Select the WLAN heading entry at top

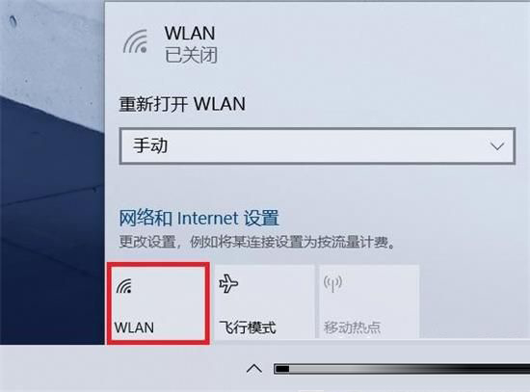click(190, 33)
